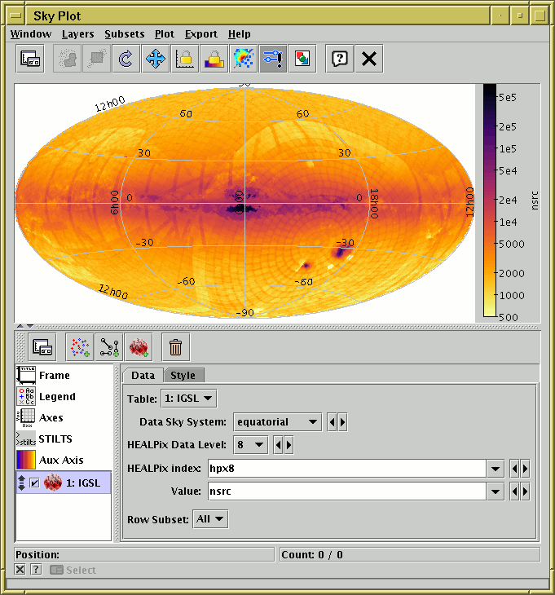Add a new position layer control
This screenshot has height=595, width=555.
click(x=79, y=348)
